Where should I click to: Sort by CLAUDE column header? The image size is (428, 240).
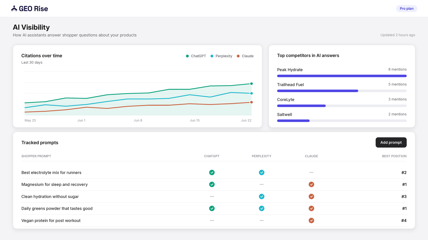(311, 156)
